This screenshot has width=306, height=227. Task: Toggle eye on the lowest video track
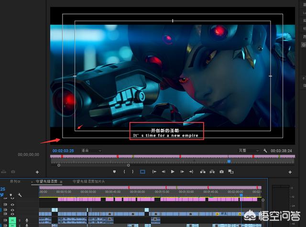[x=12, y=214]
